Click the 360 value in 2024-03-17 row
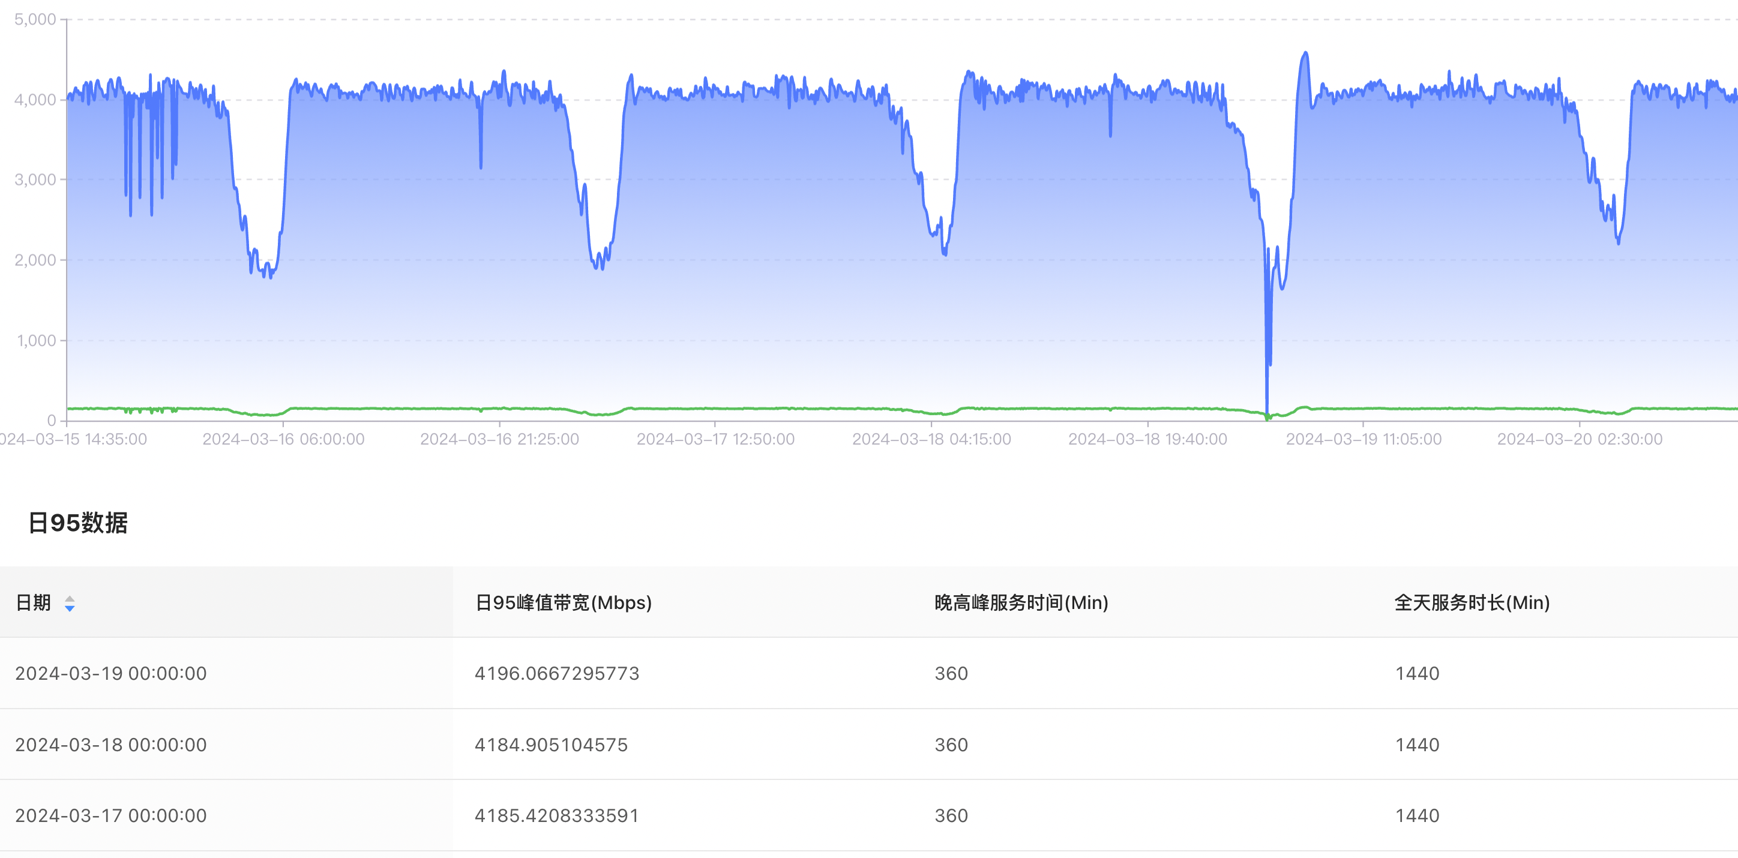The width and height of the screenshot is (1738, 858). pyautogui.click(x=951, y=815)
